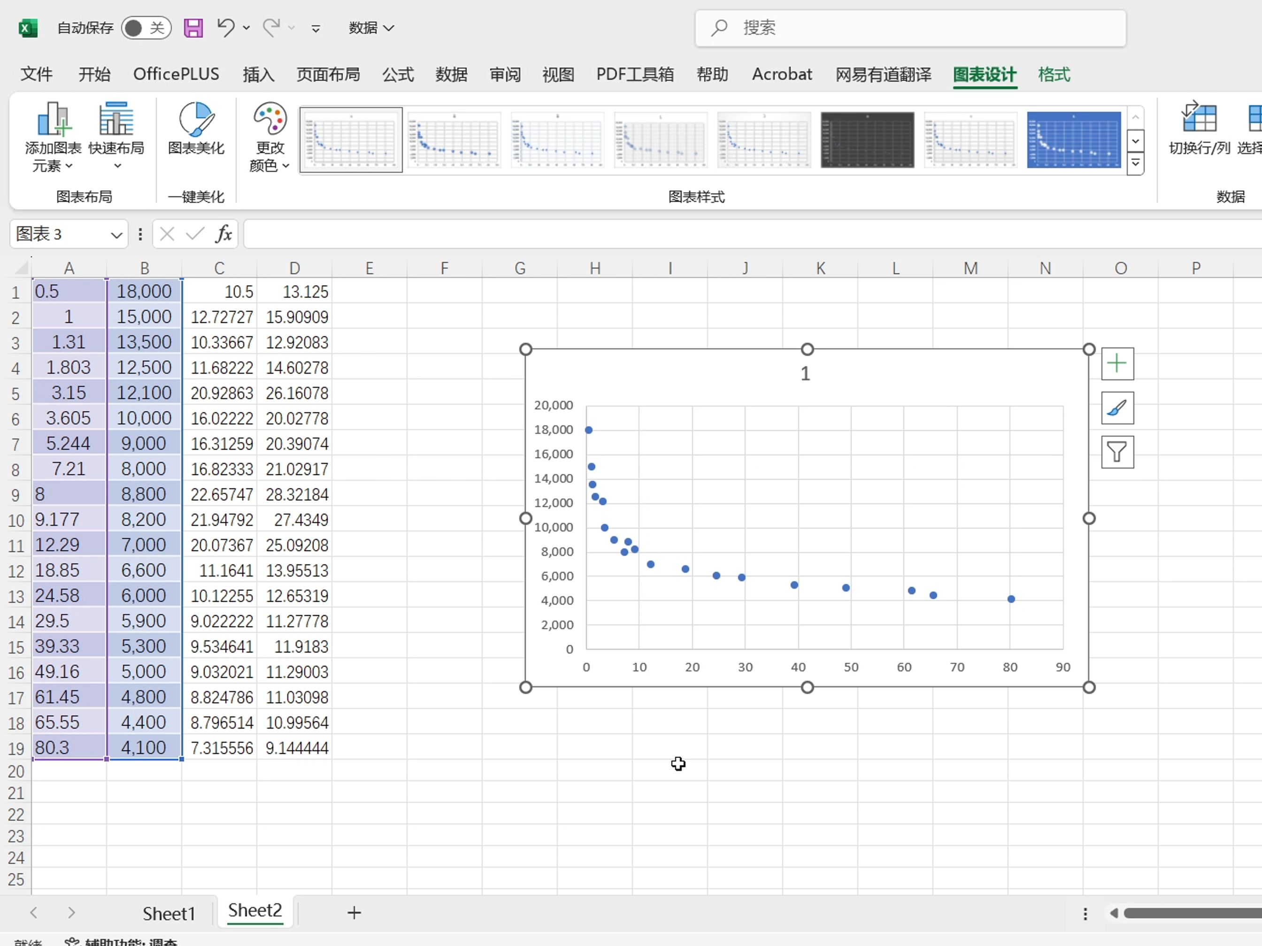Open 添加图表元素 dropdown button

53,137
